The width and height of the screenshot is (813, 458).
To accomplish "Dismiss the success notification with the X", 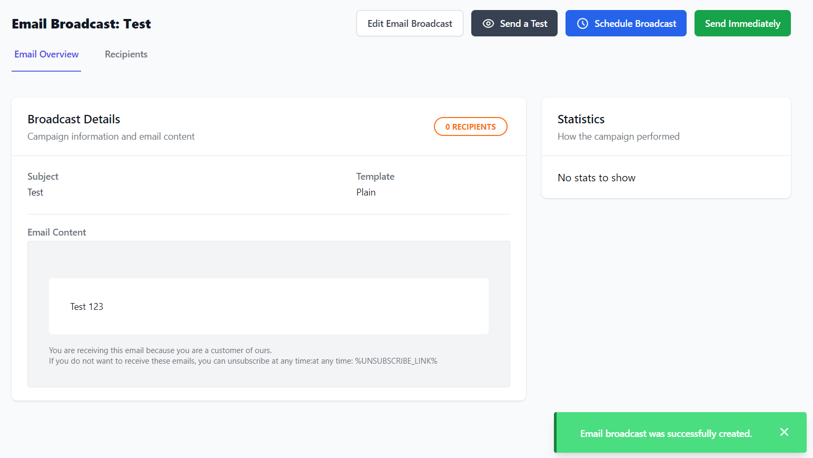I will [784, 432].
